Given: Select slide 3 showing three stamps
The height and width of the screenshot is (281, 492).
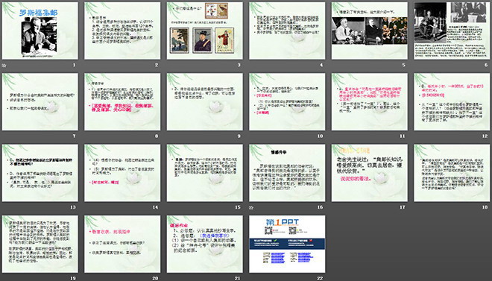Looking at the screenshot, I should (x=204, y=31).
